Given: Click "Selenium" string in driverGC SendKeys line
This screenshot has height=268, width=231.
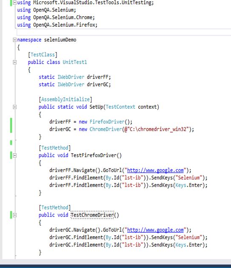Looking at the screenshot, I should [189, 237].
